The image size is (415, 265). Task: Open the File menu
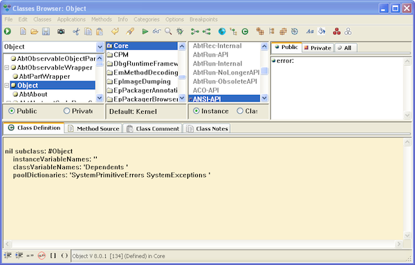click(x=8, y=19)
